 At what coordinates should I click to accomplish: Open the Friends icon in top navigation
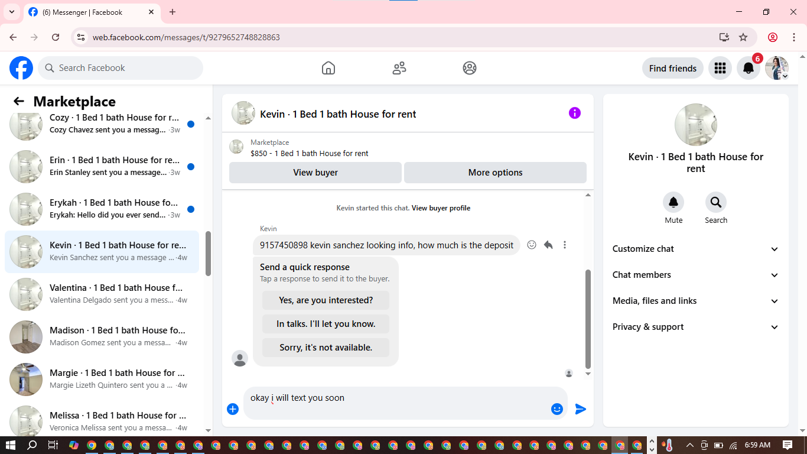399,68
